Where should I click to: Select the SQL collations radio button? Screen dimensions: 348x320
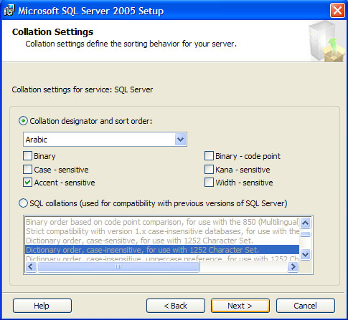24,203
